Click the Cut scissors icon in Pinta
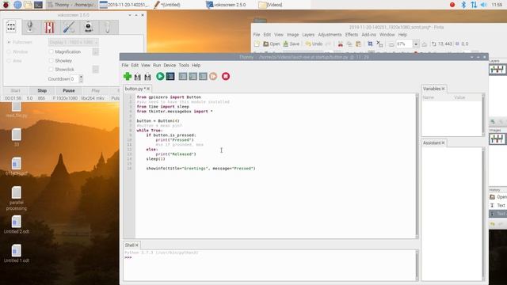 pyautogui.click(x=340, y=44)
